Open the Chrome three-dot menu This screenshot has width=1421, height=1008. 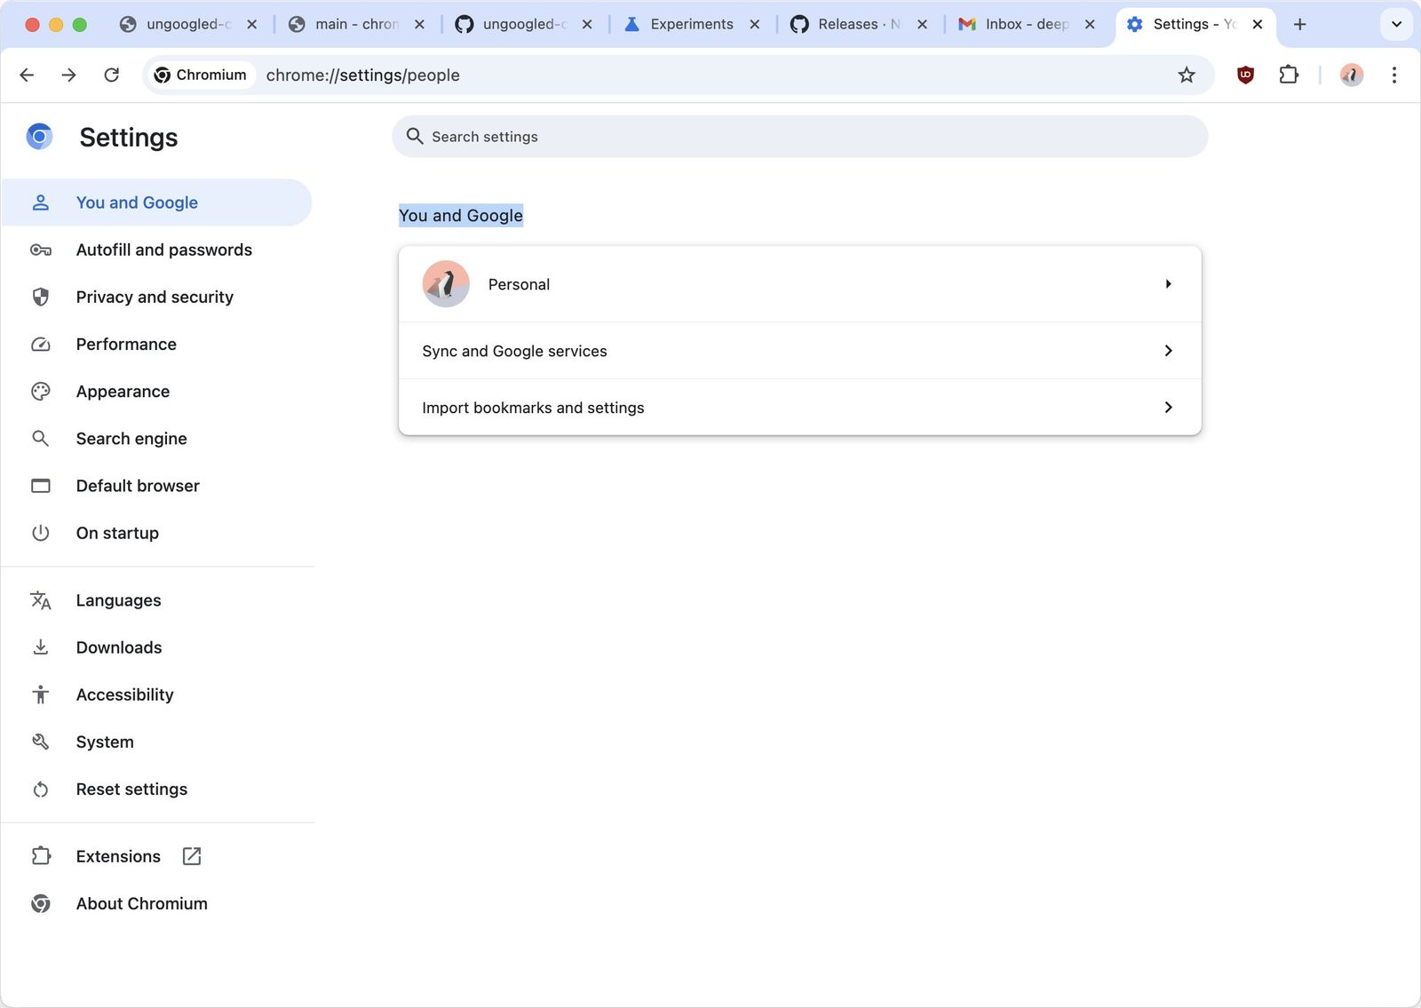[x=1394, y=75]
